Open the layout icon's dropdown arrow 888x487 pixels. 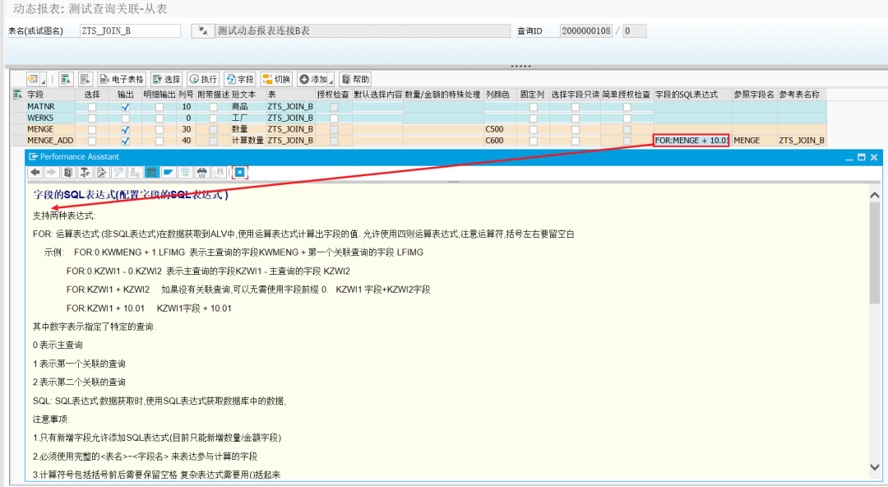pos(43,82)
